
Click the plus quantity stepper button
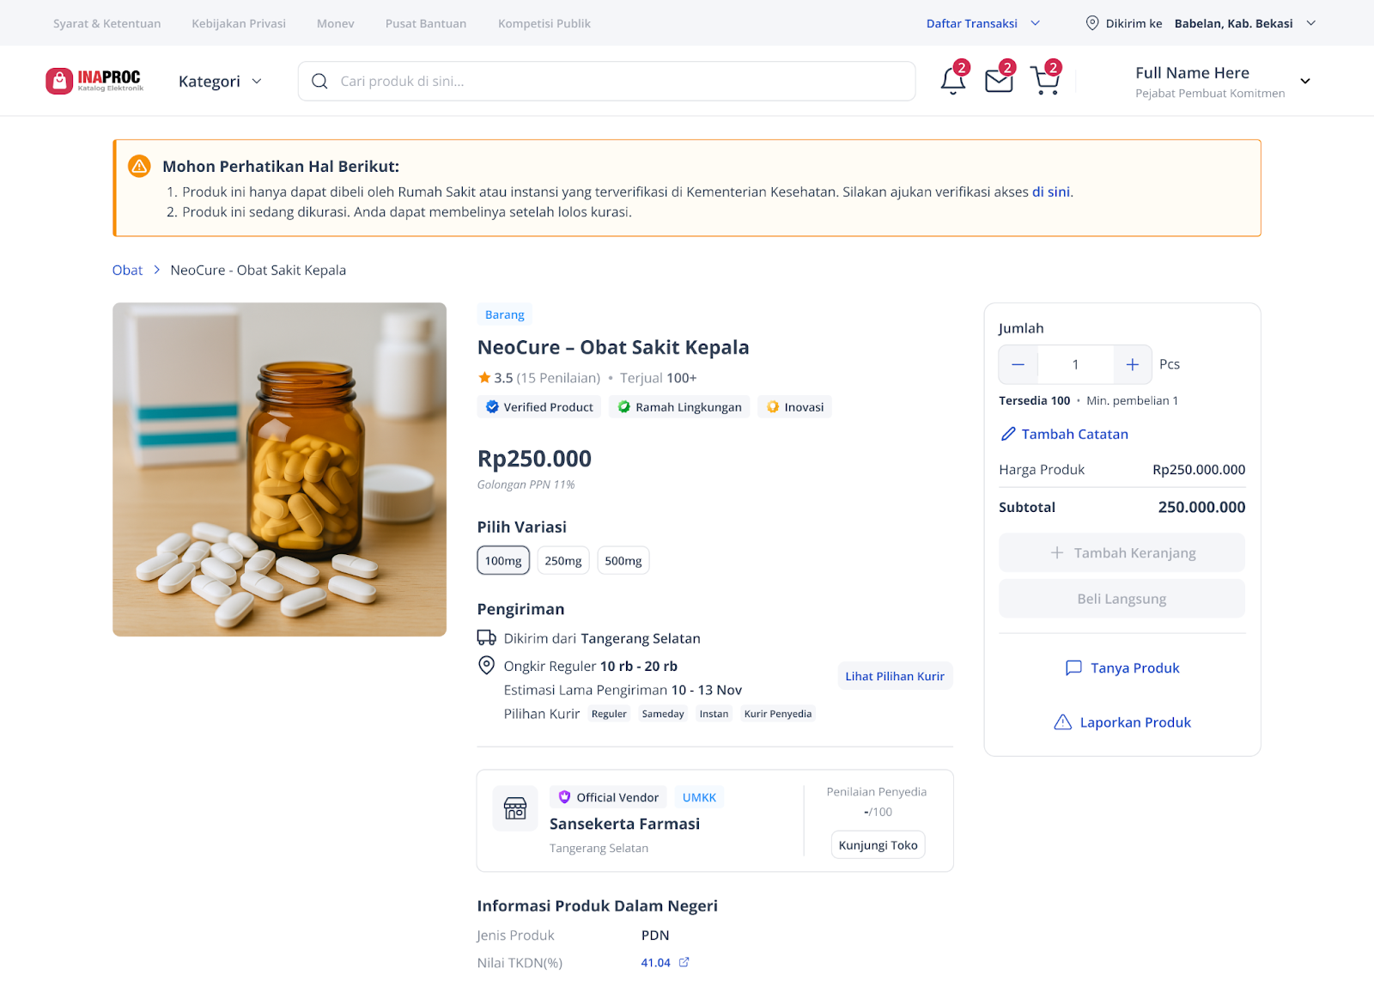1133,365
